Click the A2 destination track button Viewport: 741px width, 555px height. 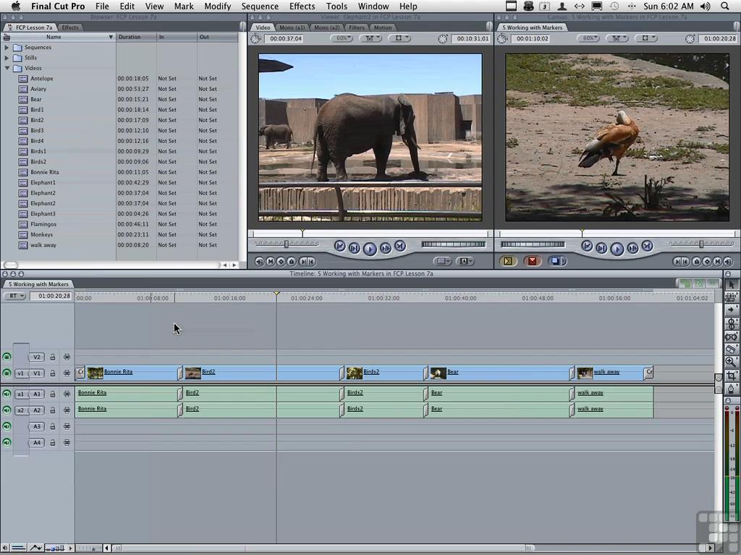[x=37, y=410]
